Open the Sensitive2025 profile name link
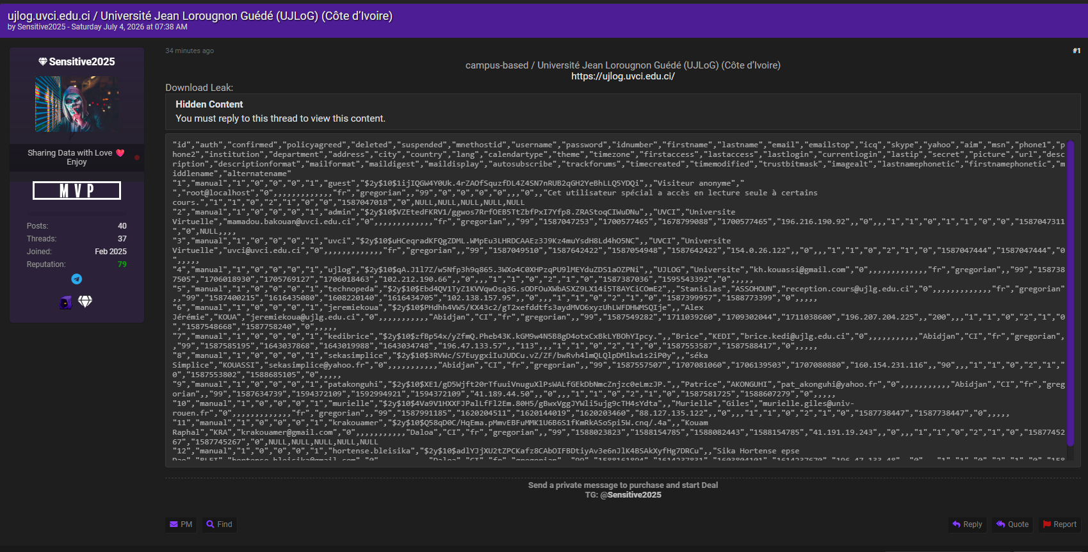1088x552 pixels. click(82, 62)
